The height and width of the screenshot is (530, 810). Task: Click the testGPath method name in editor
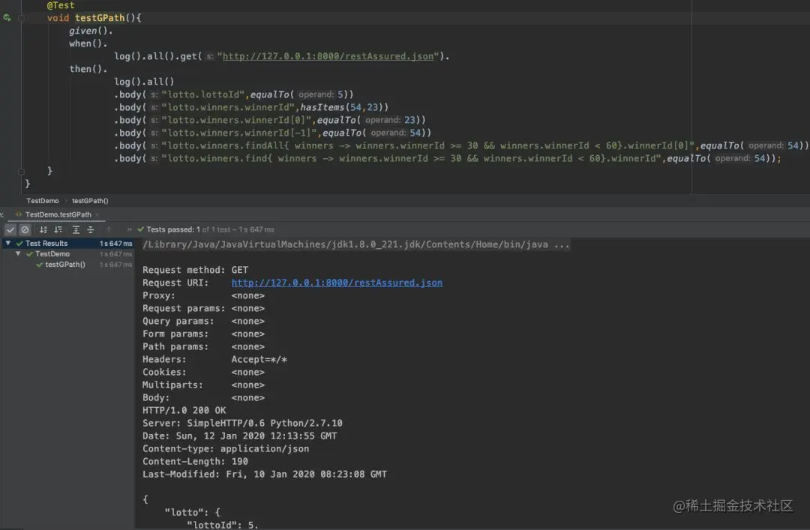coord(100,17)
